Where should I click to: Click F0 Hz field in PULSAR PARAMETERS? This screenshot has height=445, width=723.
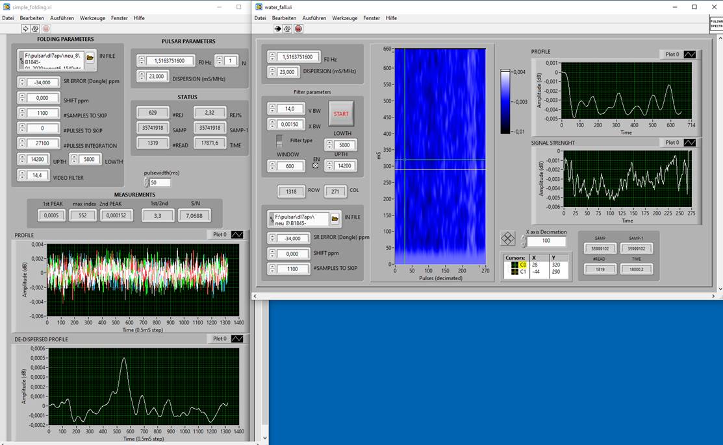[x=170, y=60]
